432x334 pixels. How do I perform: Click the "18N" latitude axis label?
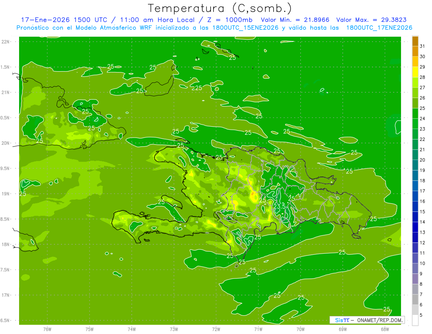6,244
